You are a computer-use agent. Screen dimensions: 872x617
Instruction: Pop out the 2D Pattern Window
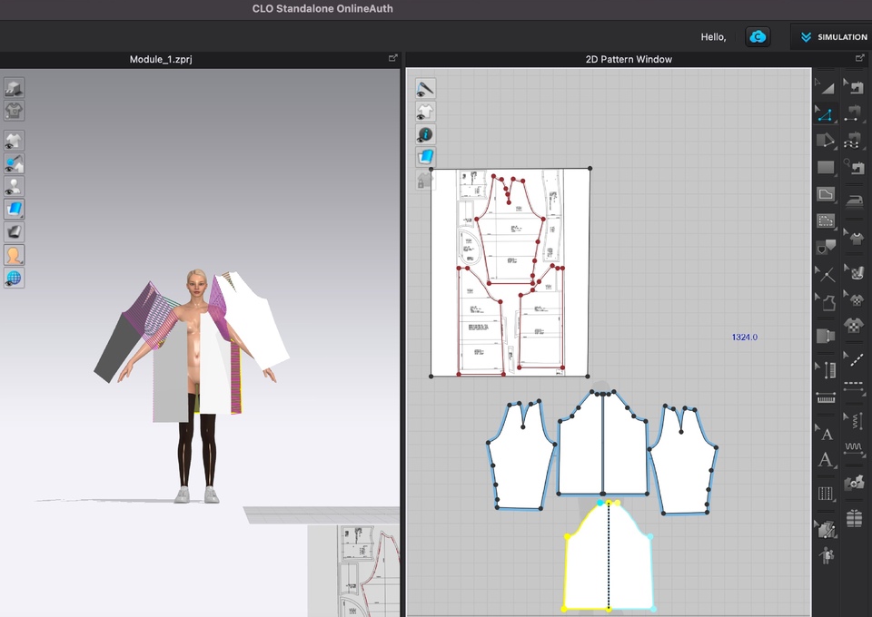pyautogui.click(x=859, y=58)
